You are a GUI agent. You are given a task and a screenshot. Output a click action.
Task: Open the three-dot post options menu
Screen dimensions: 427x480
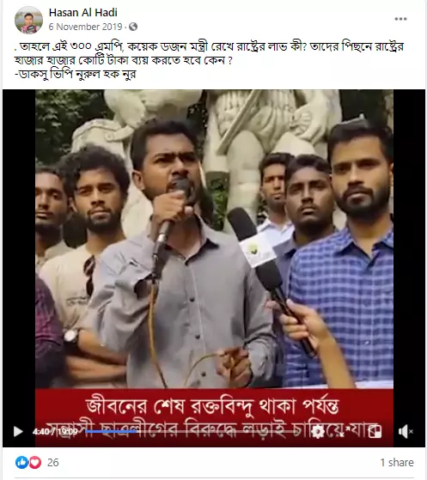point(400,19)
